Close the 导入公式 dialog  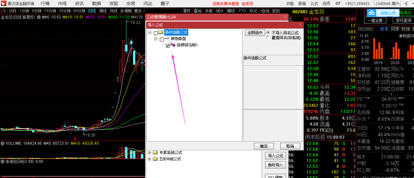[x=300, y=24]
